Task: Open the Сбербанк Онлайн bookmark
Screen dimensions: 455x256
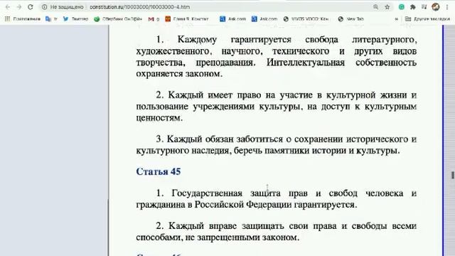Action: pyautogui.click(x=118, y=19)
